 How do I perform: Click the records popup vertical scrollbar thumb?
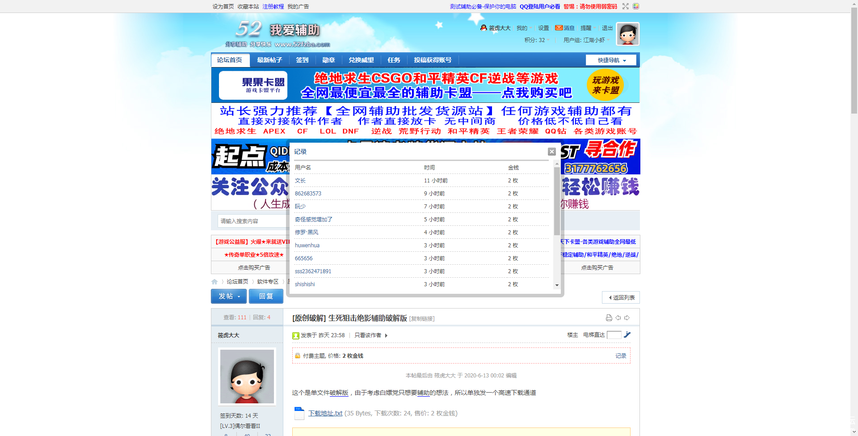pos(557,201)
